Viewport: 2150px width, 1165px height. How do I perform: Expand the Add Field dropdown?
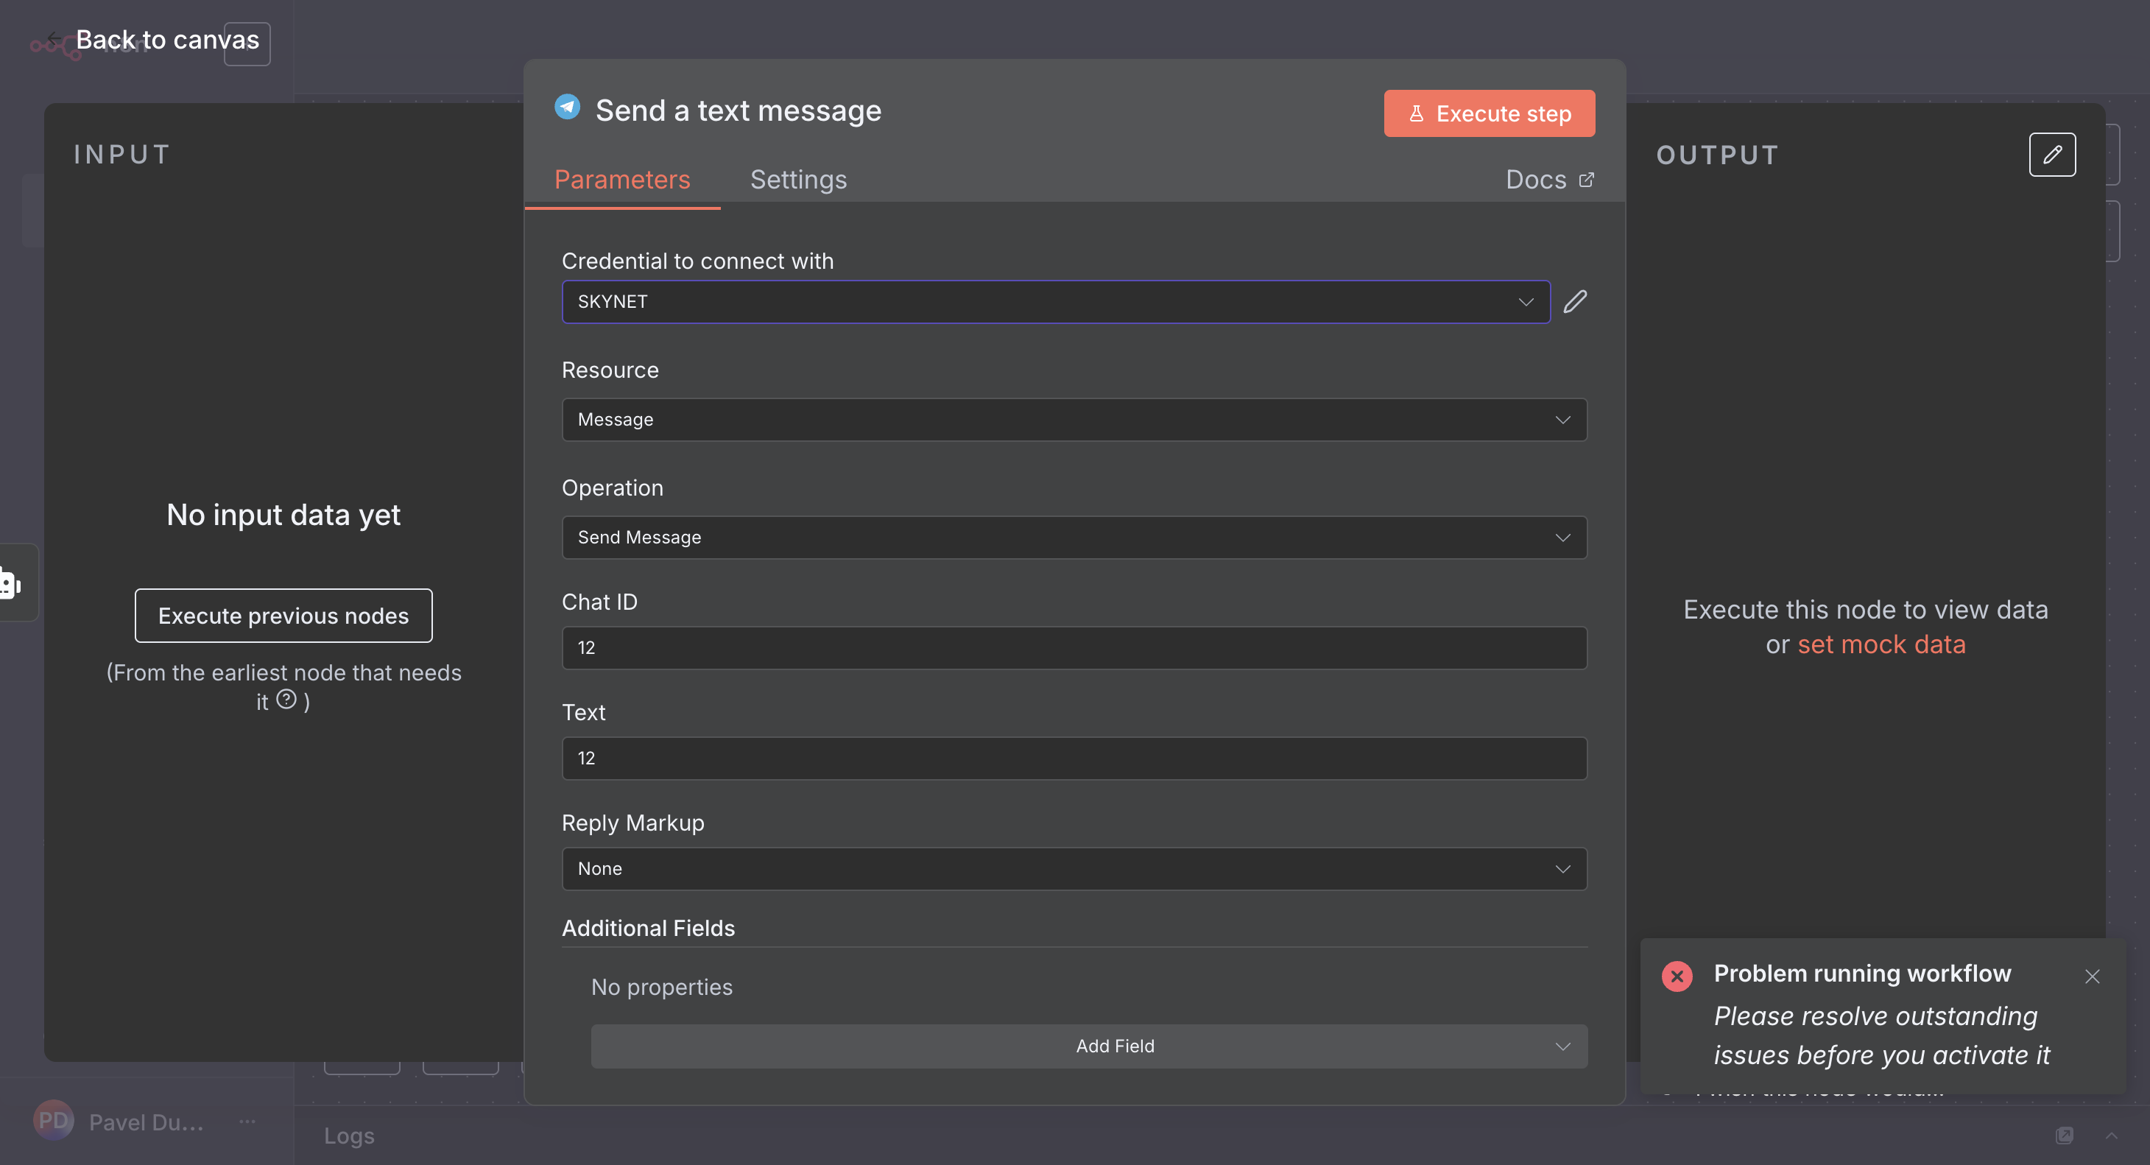pyautogui.click(x=1088, y=1046)
